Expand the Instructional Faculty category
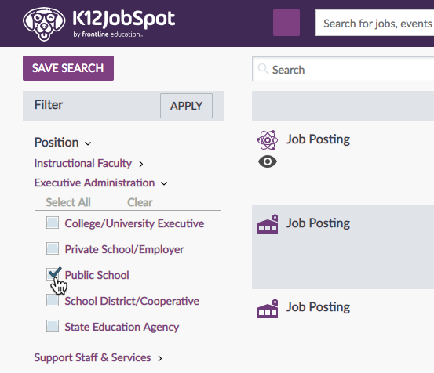 89,163
